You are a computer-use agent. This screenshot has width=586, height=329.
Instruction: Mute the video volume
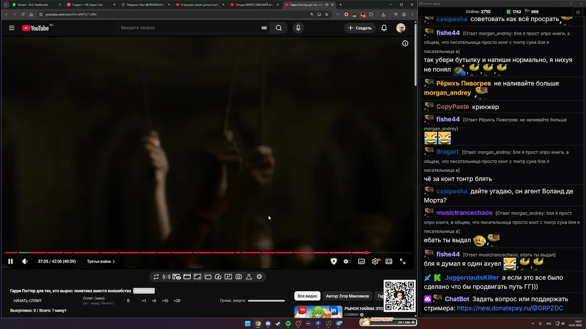point(25,261)
